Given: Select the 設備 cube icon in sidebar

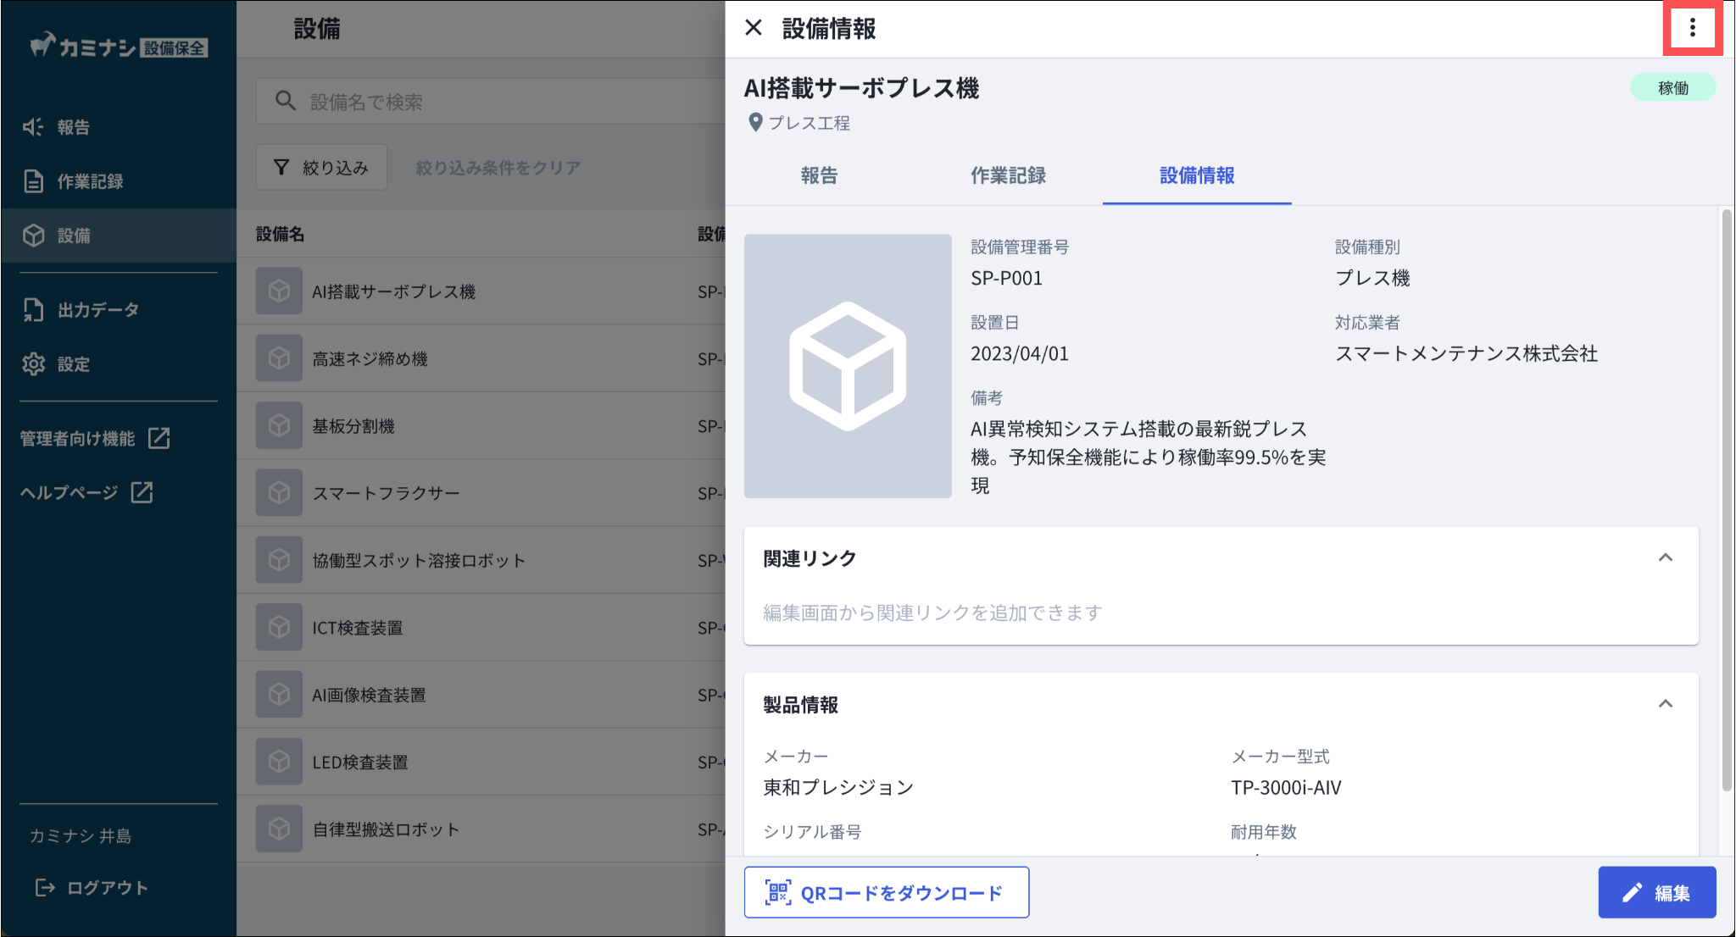Looking at the screenshot, I should tap(33, 236).
